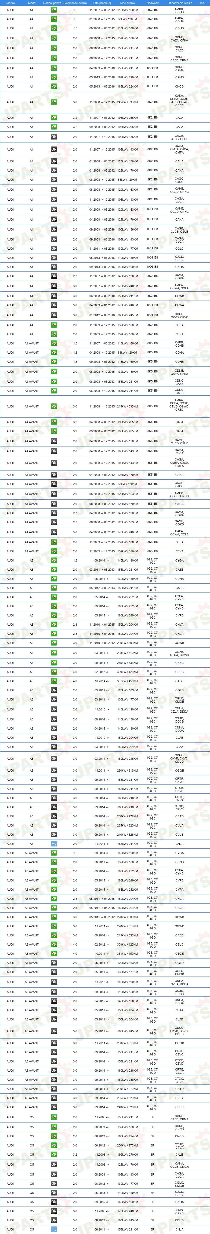Click petrol icon in A4 CPMB row
210x1234 pixels.
click(54, 77)
